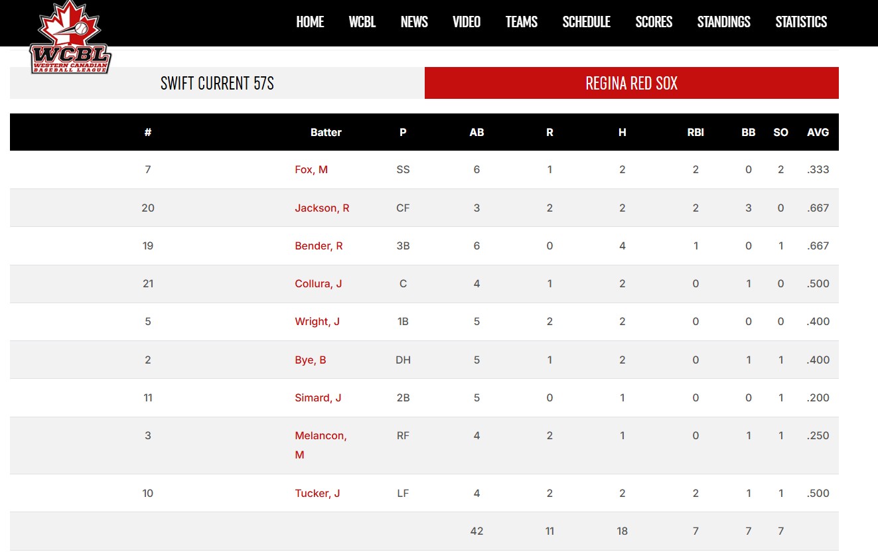The image size is (878, 554).
Task: Go to the NEWS page
Action: click(x=414, y=22)
